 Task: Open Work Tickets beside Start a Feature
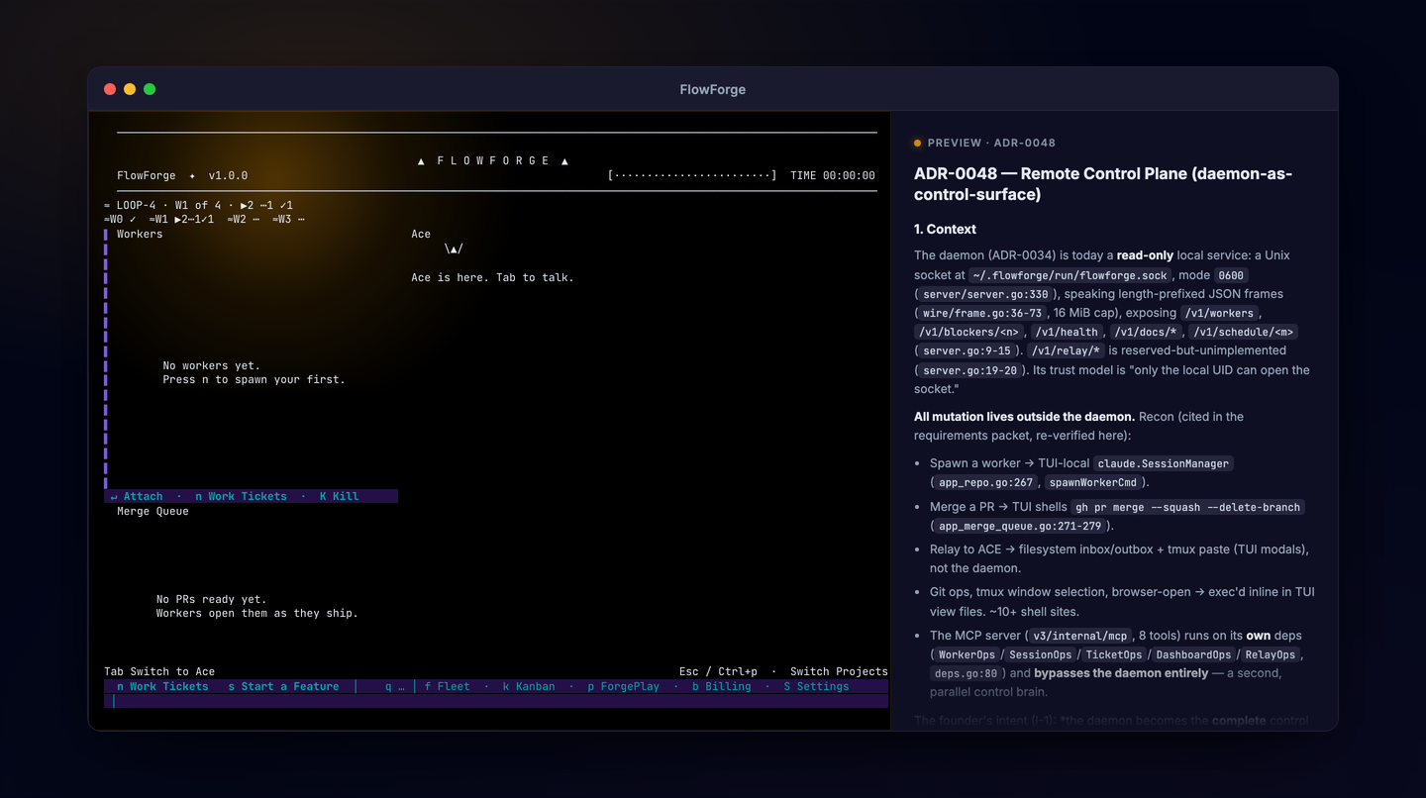click(162, 686)
